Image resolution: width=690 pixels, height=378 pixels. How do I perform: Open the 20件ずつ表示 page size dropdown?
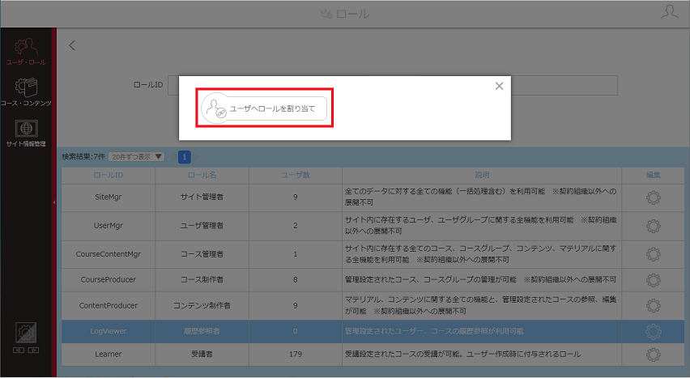point(136,157)
